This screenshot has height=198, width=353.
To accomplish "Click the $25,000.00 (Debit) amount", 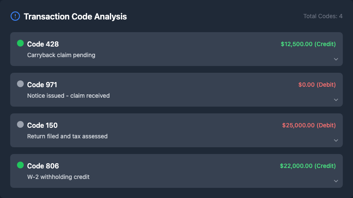I will click(x=309, y=125).
